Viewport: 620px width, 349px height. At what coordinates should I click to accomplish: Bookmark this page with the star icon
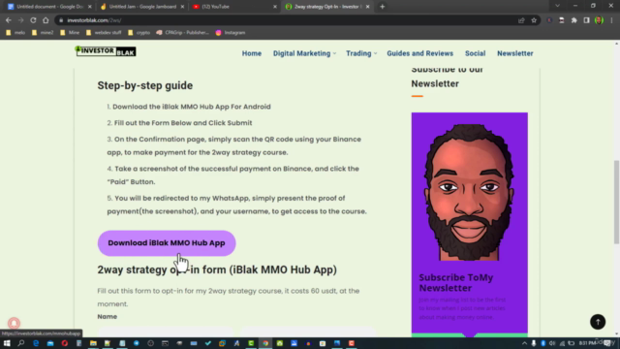point(534,20)
